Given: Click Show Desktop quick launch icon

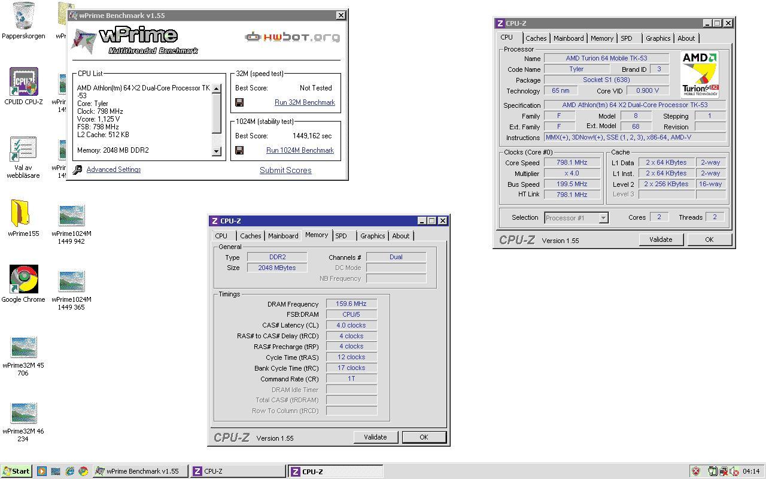Looking at the screenshot, I should [x=56, y=471].
